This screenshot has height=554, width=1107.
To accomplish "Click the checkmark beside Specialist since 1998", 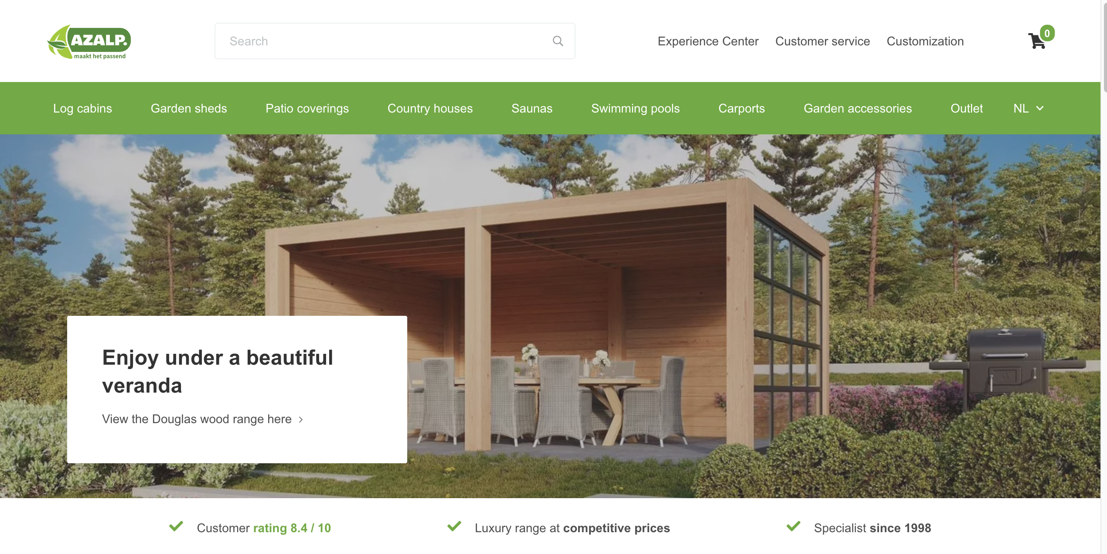I will click(x=794, y=526).
